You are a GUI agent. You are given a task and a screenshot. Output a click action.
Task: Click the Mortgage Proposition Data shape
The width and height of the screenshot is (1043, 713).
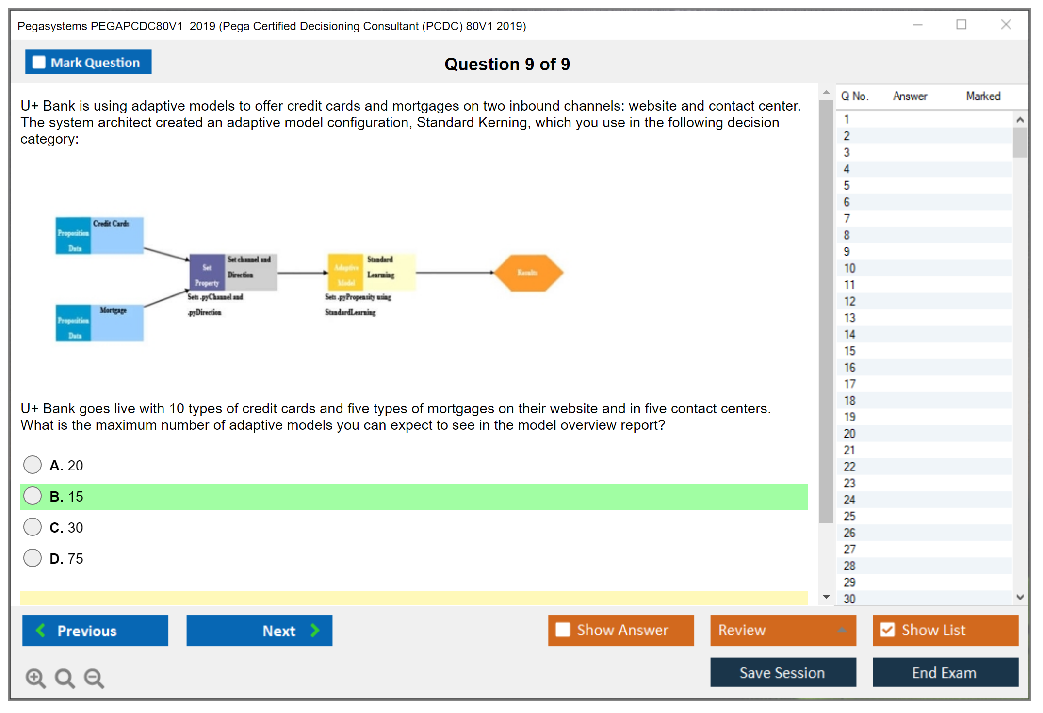coord(99,323)
